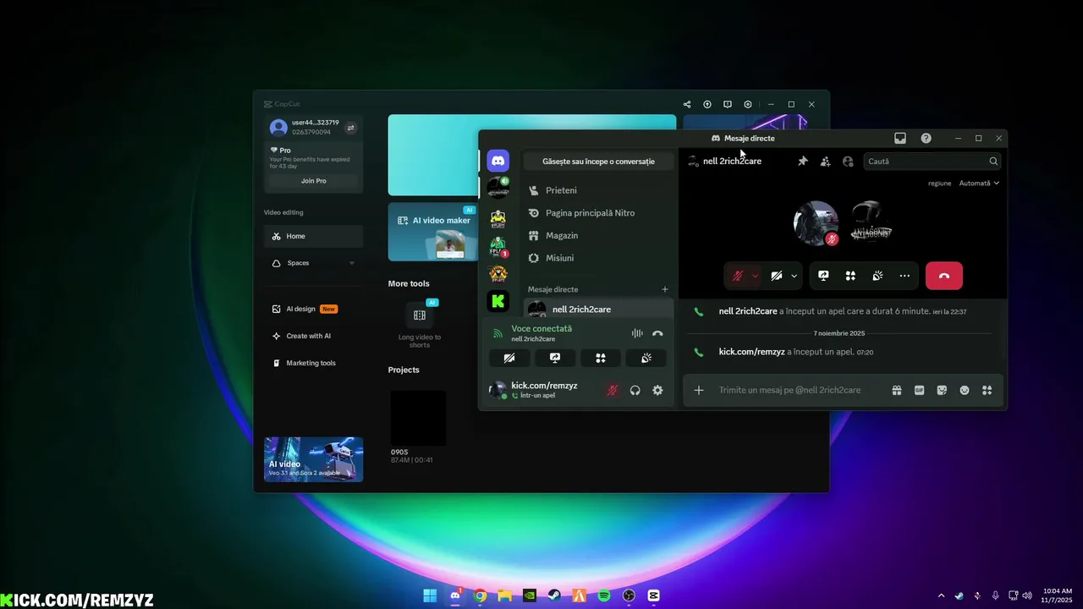The width and height of the screenshot is (1083, 609).
Task: Open apps launcher in message bar
Action: tap(987, 390)
